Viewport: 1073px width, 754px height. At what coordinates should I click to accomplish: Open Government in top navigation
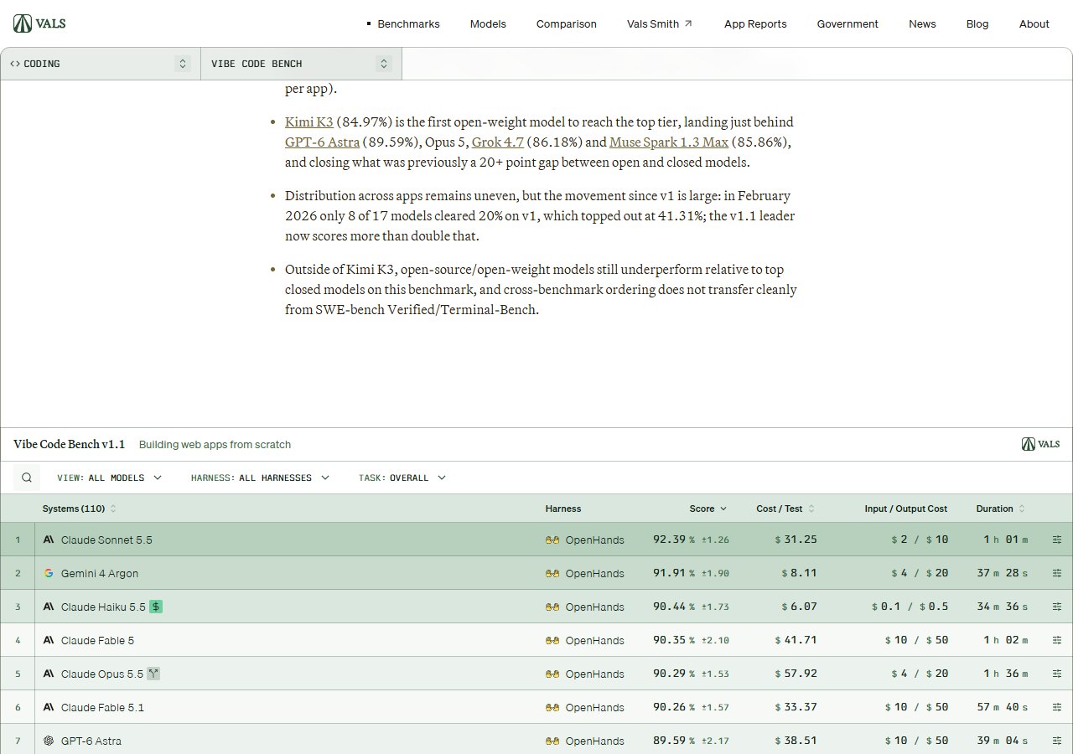coord(848,23)
